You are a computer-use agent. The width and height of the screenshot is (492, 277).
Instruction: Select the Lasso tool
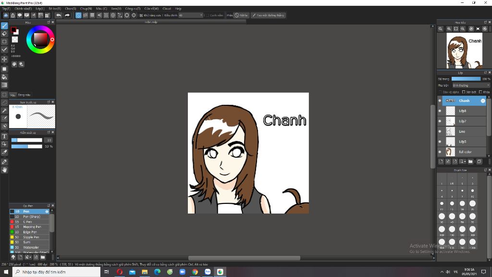pos(4,103)
